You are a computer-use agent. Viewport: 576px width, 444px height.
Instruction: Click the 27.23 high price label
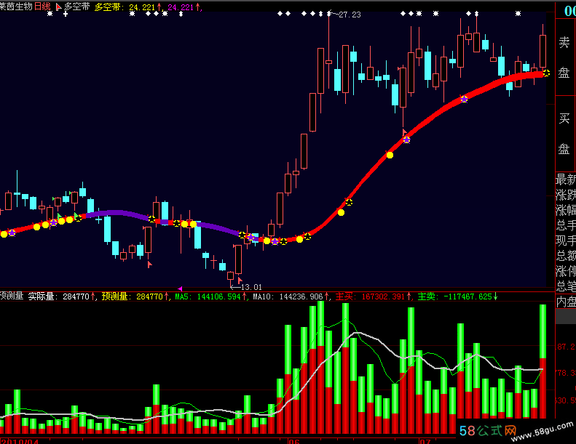350,15
